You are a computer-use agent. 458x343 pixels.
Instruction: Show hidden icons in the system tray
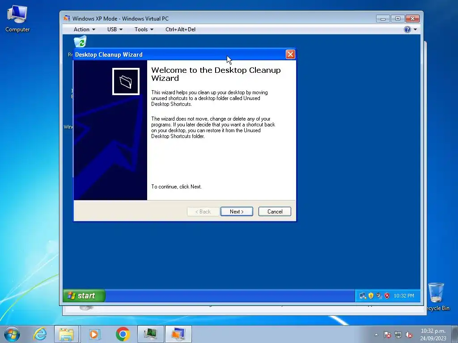point(376,335)
